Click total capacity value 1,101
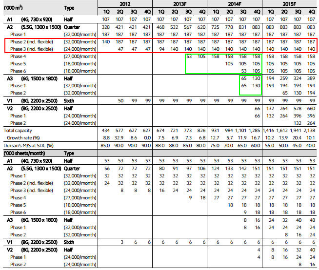Viewport: 319px width, 270px height. point(241,131)
